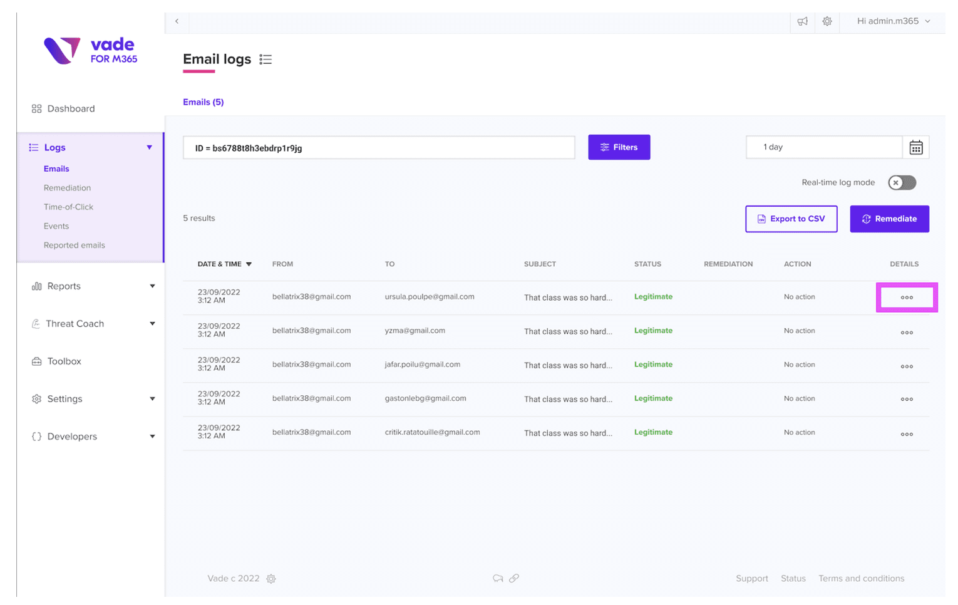Open details dots for yzma@gmail.com row

tap(906, 333)
